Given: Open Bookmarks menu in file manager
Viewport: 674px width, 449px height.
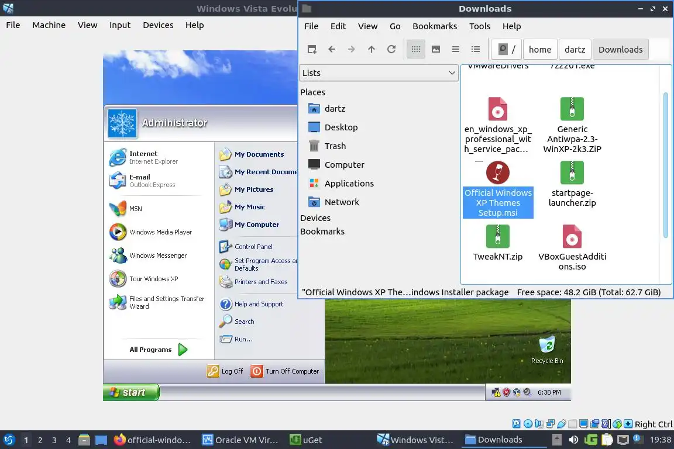Looking at the screenshot, I should tap(435, 26).
